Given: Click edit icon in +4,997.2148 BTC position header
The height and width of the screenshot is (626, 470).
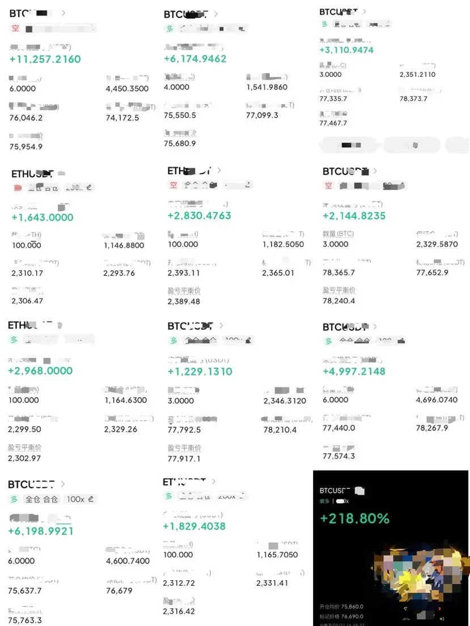Looking at the screenshot, I should [401, 340].
